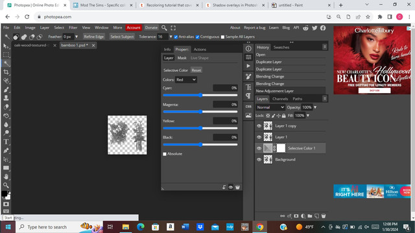Select the Clone Stamp tool

[6, 98]
